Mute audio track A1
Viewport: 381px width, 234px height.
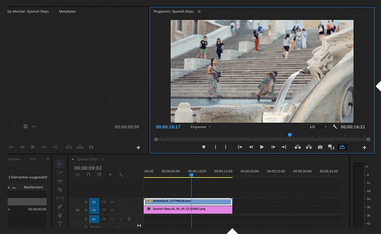(x=112, y=219)
